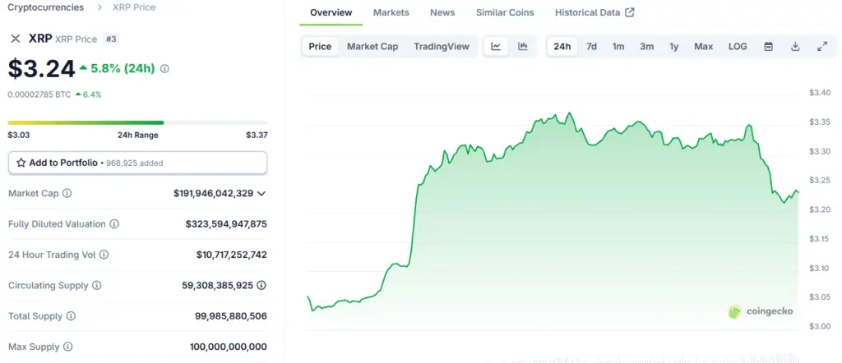Select the Price chart mode

click(x=320, y=47)
